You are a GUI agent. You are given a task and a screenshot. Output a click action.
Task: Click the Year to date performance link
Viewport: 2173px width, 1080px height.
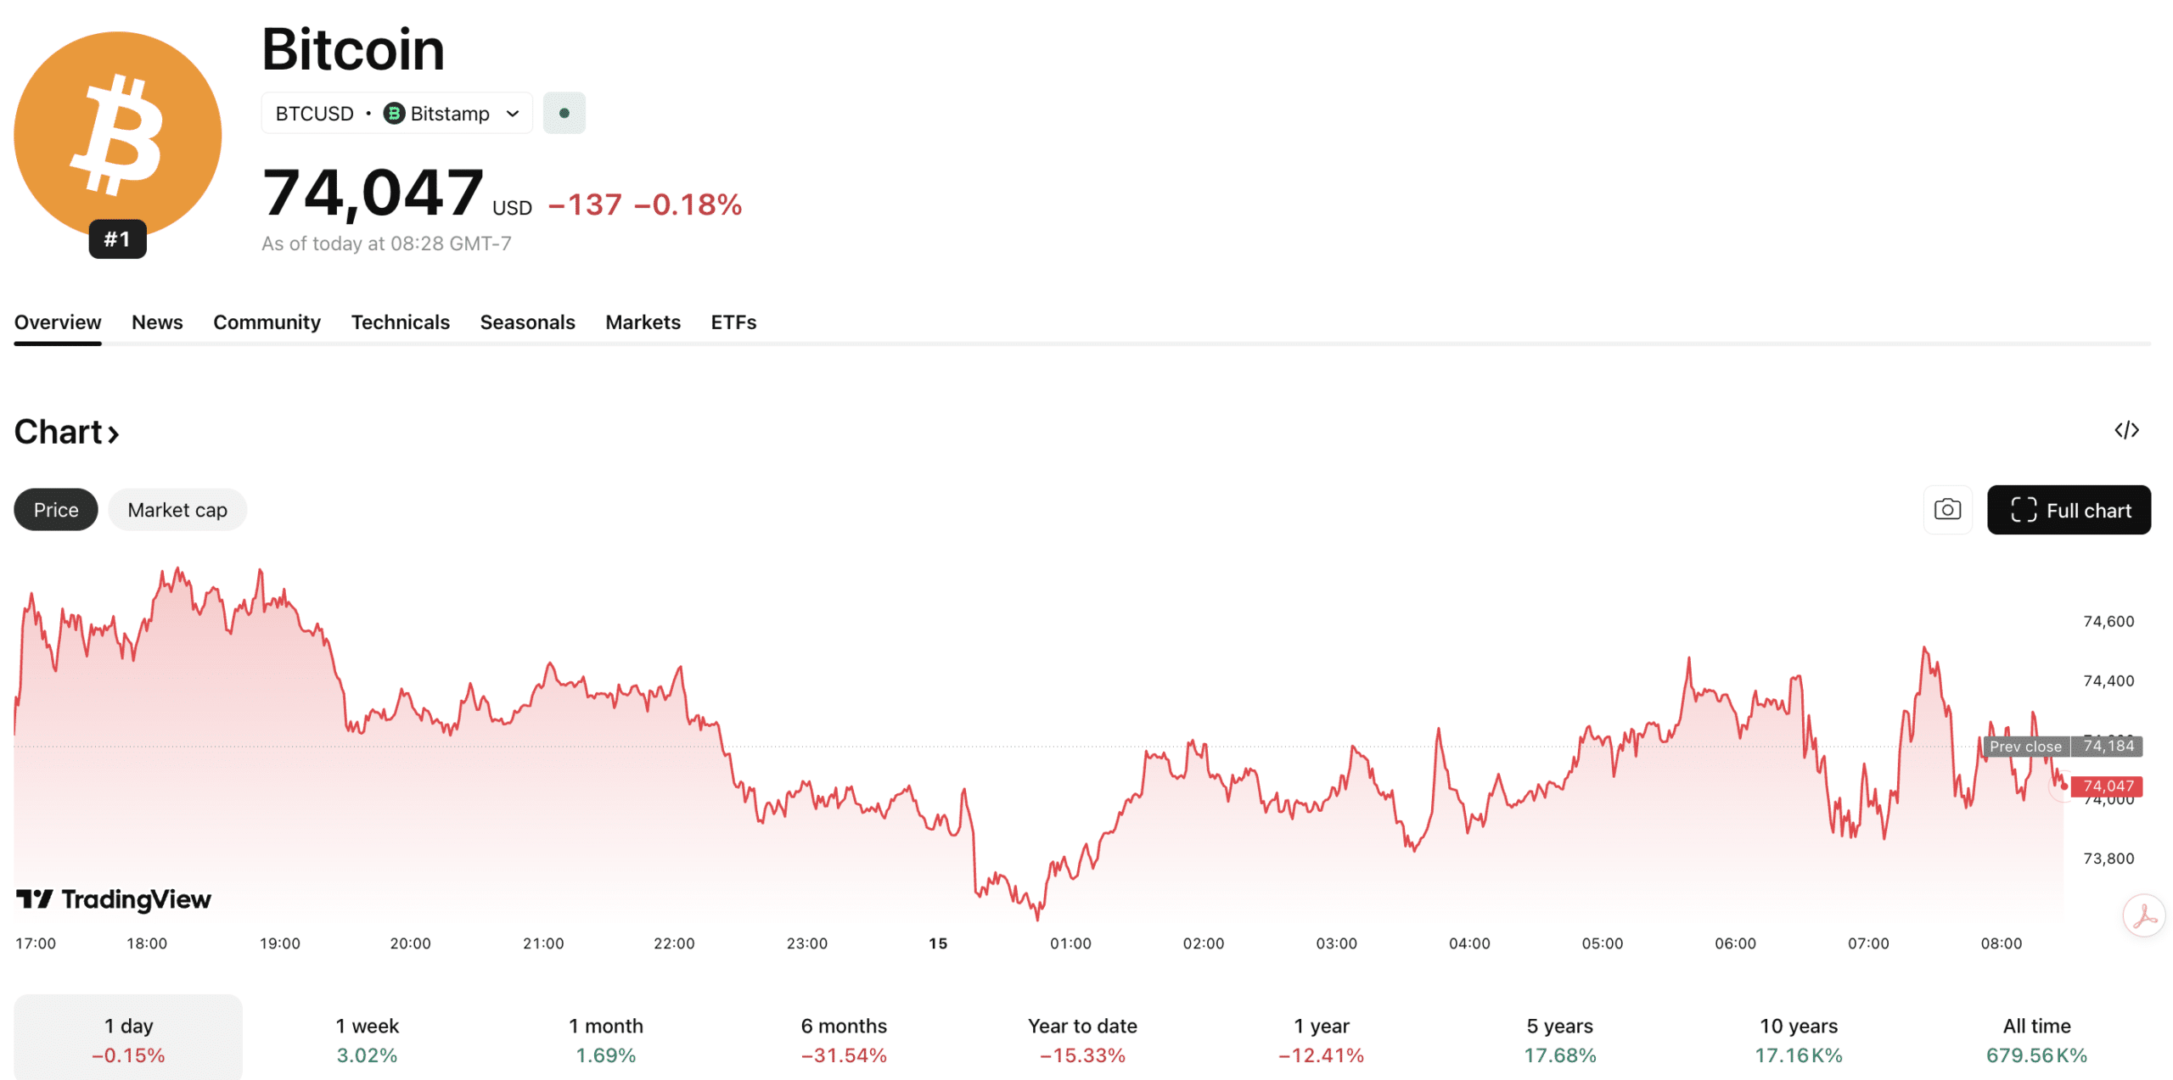pyautogui.click(x=1081, y=1039)
